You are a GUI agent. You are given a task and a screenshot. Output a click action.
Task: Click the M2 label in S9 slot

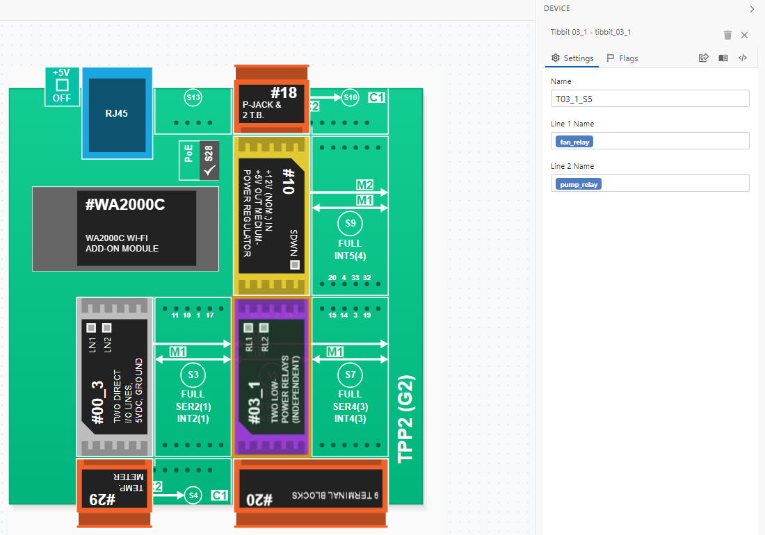[364, 185]
